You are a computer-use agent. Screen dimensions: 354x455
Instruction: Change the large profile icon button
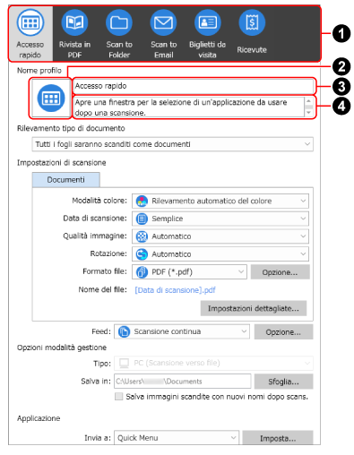point(51,99)
